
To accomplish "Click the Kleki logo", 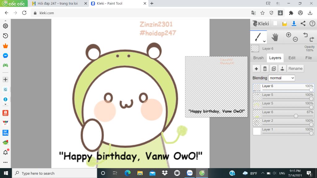I will point(261,23).
